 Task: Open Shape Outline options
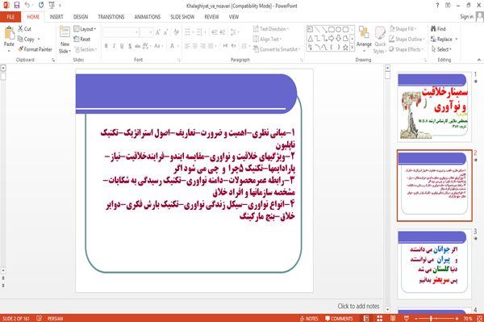[407, 39]
